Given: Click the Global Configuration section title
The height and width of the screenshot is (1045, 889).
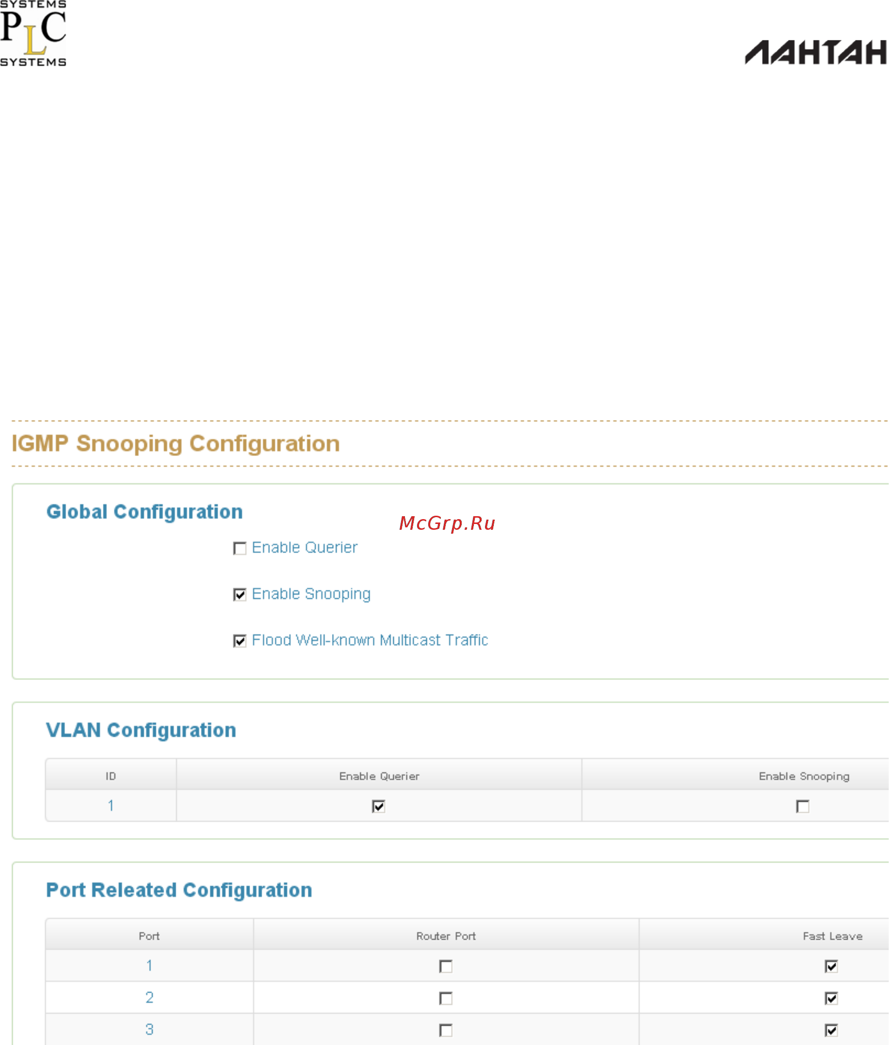Looking at the screenshot, I should (x=144, y=512).
